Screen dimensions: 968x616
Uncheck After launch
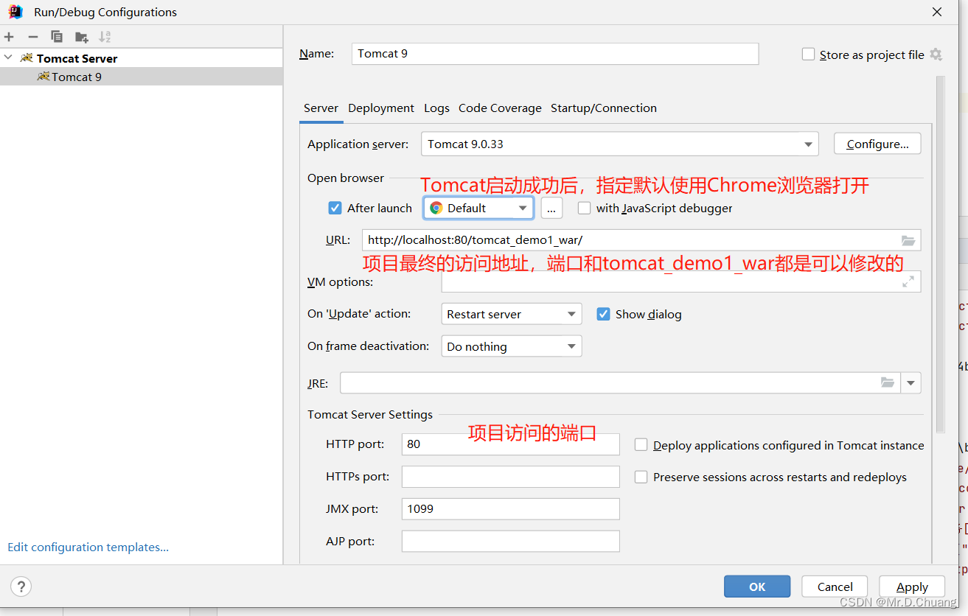[x=335, y=208]
